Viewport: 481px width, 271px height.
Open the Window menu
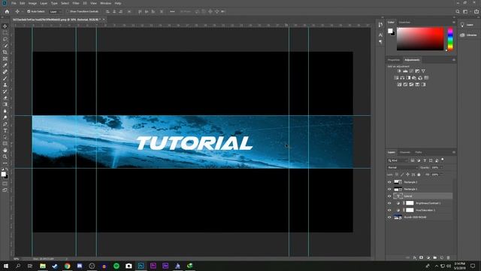point(105,3)
